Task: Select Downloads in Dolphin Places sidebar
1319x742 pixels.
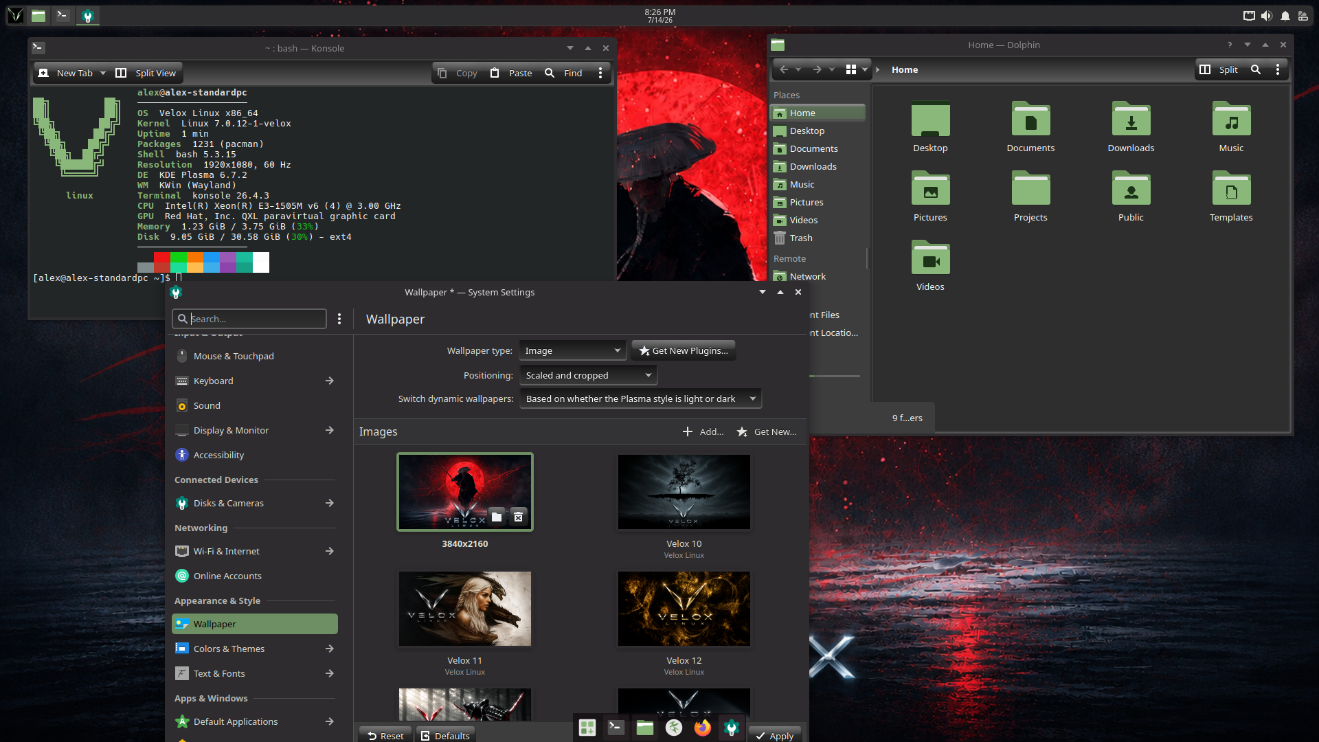Action: pyautogui.click(x=818, y=166)
